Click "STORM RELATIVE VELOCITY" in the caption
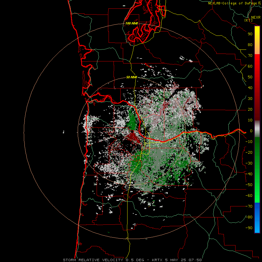Screen dimensions: 262x262 pyautogui.click(x=93, y=260)
